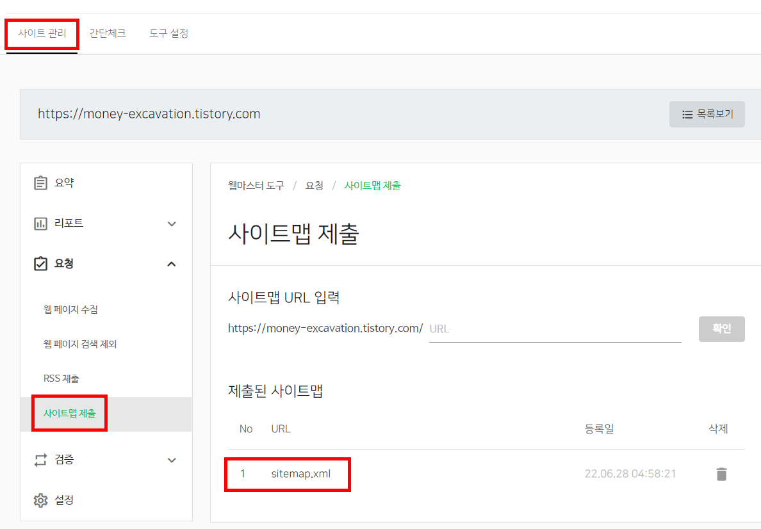Image resolution: width=761 pixels, height=529 pixels.
Task: Click the No column header
Action: pos(245,429)
